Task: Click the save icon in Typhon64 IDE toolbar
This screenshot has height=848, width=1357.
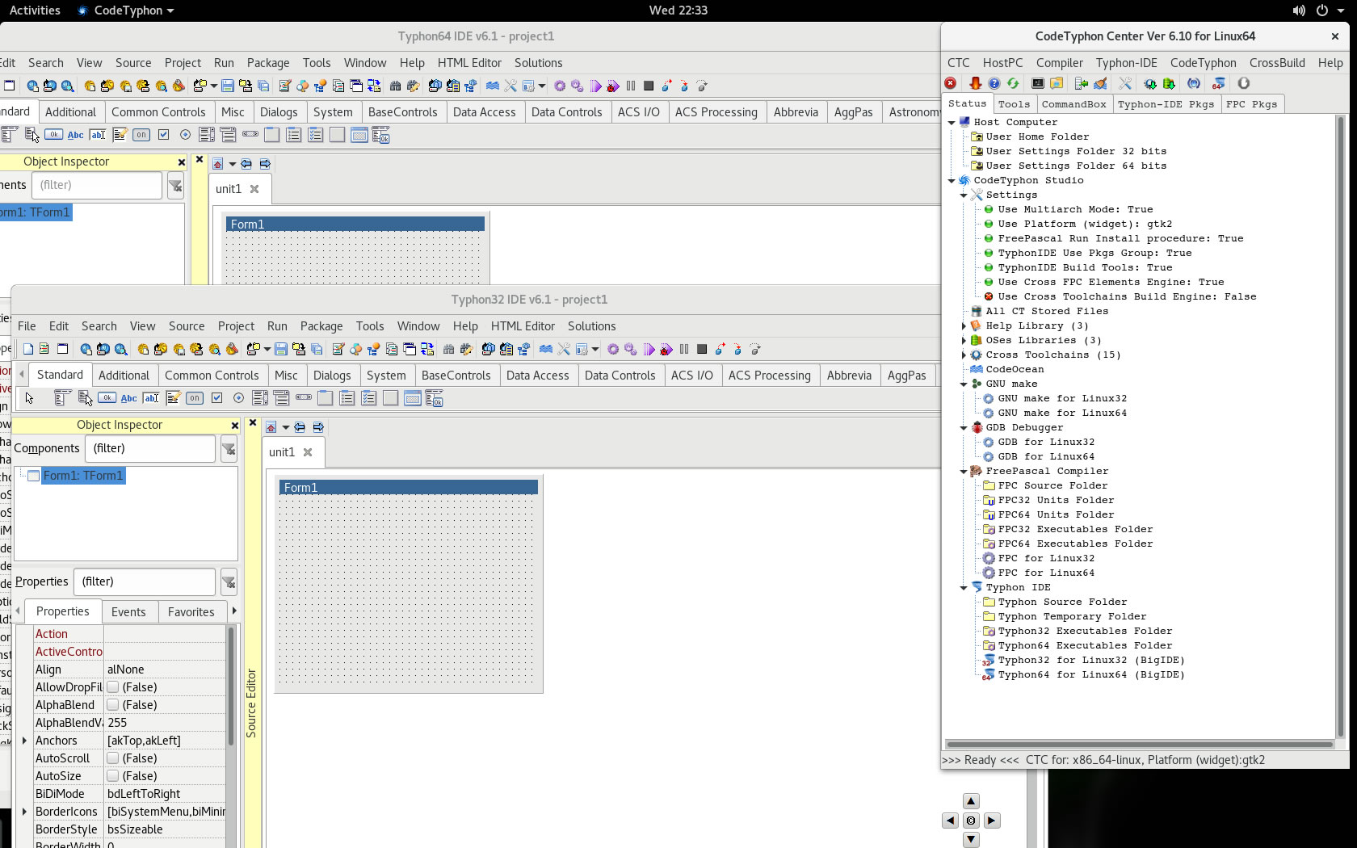Action: pos(227,86)
